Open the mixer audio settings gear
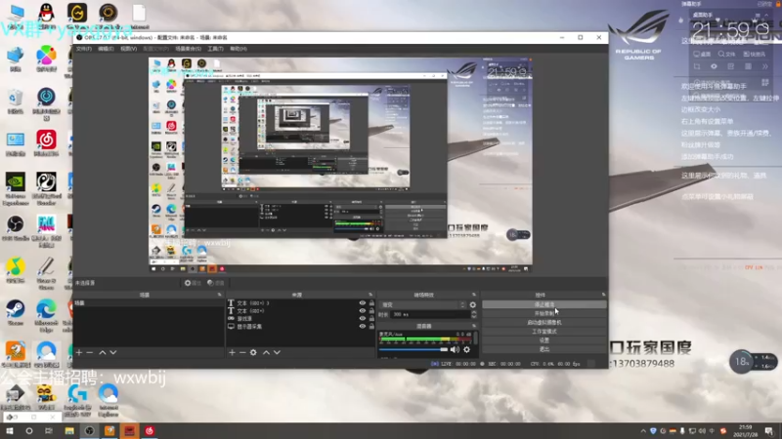Image resolution: width=782 pixels, height=439 pixels. pyautogui.click(x=467, y=349)
